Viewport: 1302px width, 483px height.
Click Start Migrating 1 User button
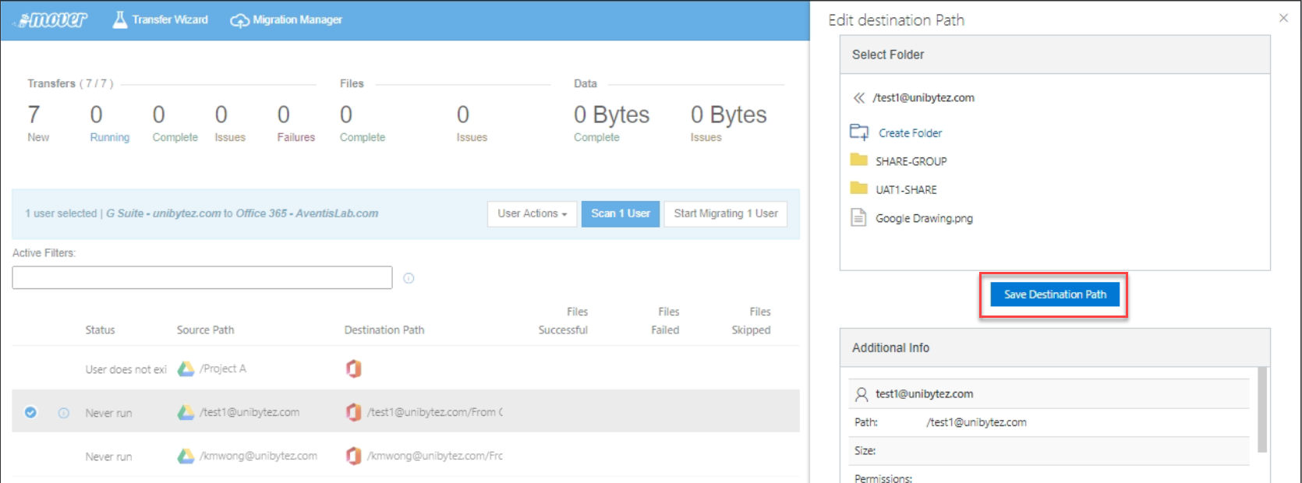725,213
